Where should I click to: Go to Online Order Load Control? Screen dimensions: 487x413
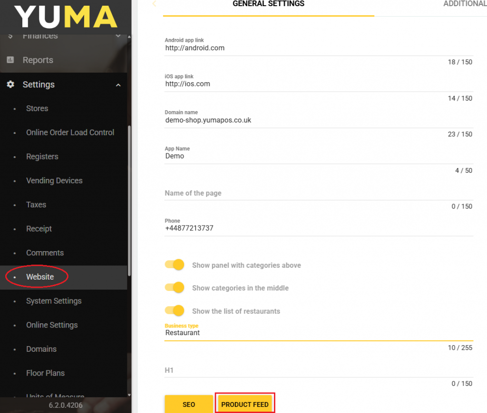tap(70, 132)
